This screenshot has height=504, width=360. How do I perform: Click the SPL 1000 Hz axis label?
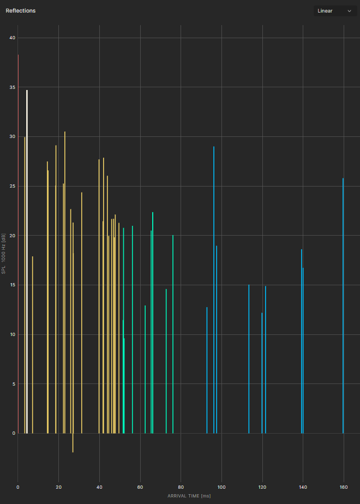[4, 253]
